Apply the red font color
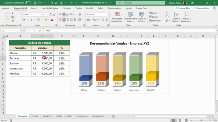The width and height of the screenshot is (218, 122). pos(52,20)
